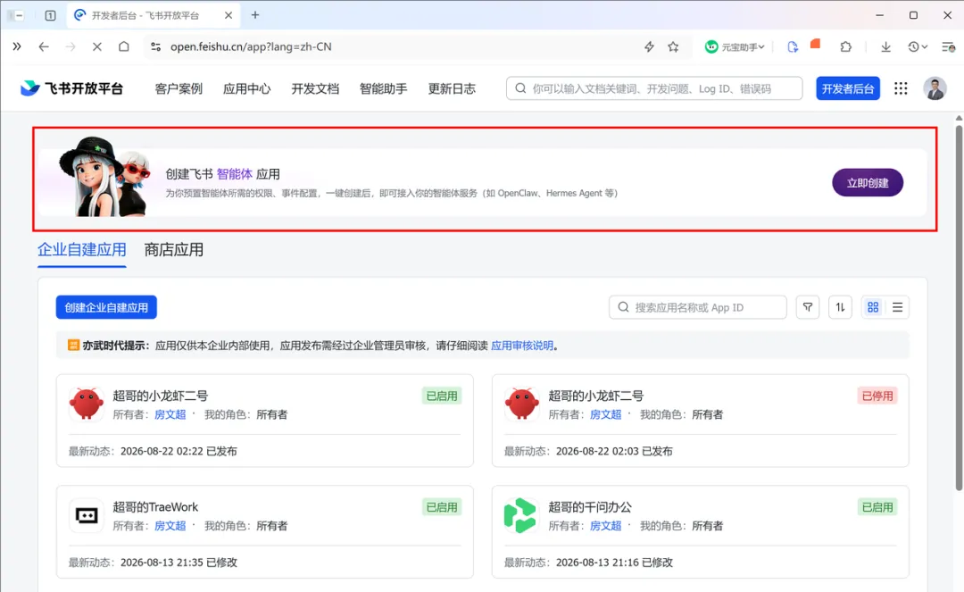Viewport: 964px width, 592px height.
Task: Click the lightning speed-mode icon
Action: coord(649,46)
